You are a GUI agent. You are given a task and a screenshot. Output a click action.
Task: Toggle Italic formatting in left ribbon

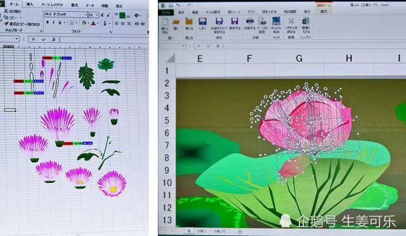pos(53,23)
